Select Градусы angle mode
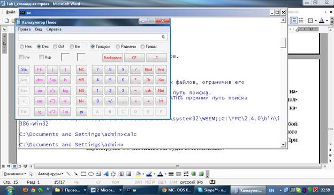Screen dimensions: 334x195 [x=93, y=46]
